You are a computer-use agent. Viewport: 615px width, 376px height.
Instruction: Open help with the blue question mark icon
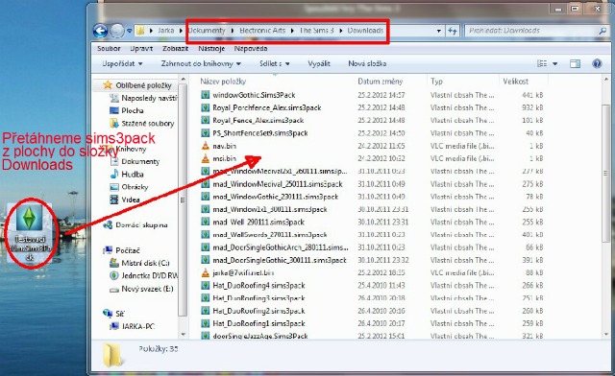597,63
